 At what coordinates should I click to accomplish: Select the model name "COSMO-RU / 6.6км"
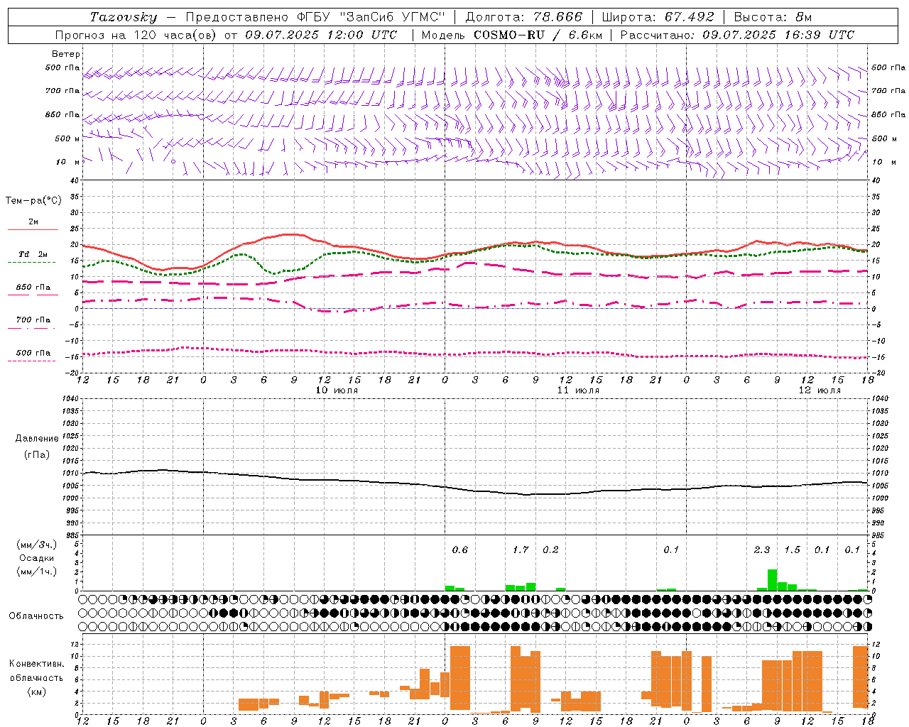coord(538,35)
